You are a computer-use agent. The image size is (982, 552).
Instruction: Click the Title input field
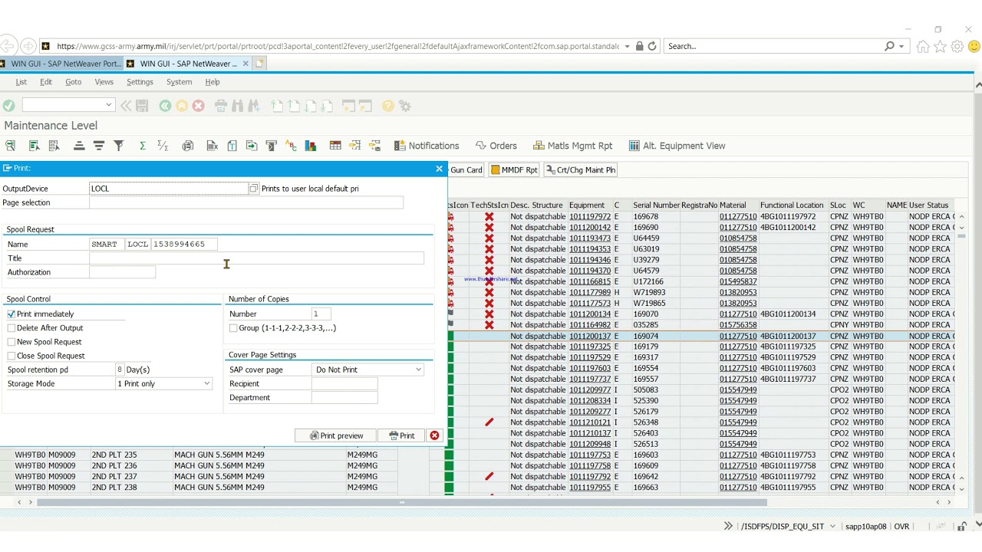click(256, 258)
